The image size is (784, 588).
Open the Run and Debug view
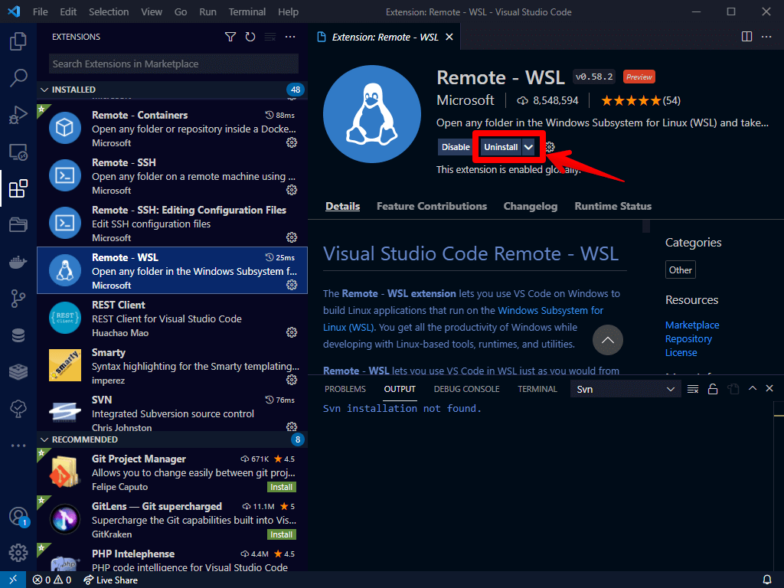point(18,115)
